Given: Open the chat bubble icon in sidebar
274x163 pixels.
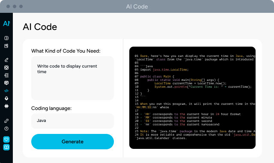Looking at the screenshot, I should [x=6, y=83].
